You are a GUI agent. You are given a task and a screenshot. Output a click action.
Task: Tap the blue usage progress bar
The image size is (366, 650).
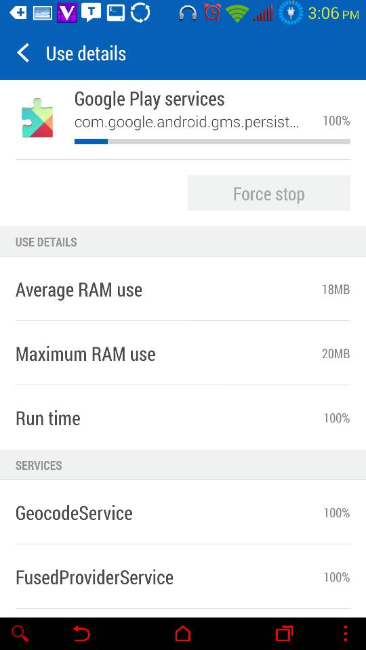[x=212, y=142]
